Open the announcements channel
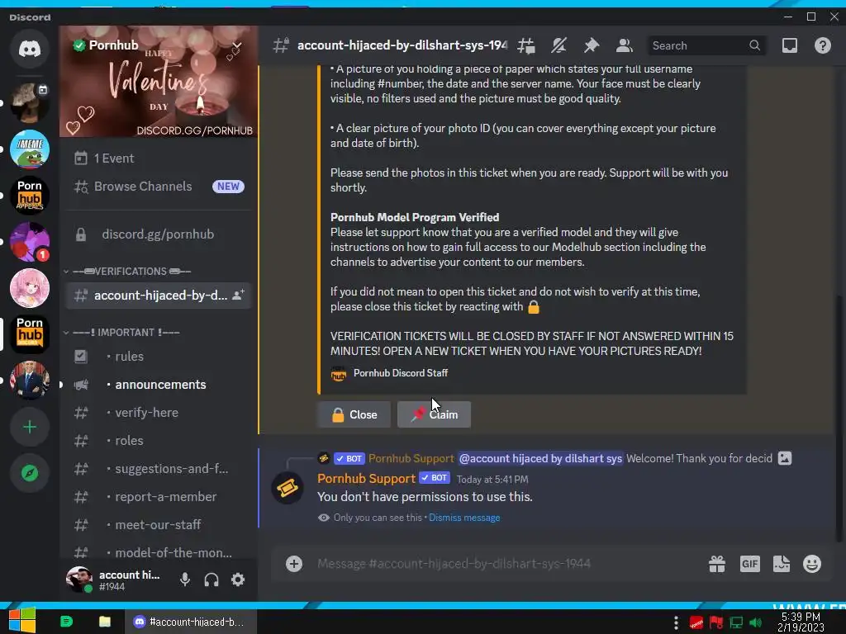This screenshot has height=634, width=846. [x=158, y=385]
